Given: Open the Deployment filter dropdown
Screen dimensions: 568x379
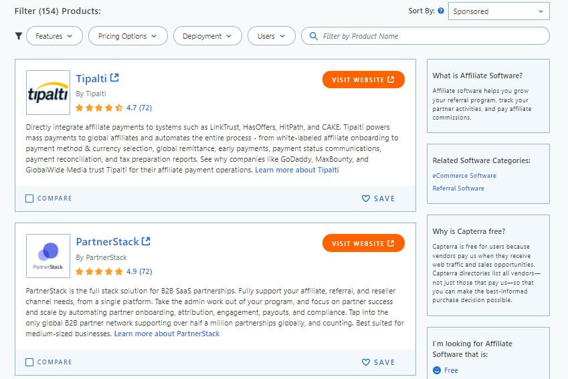Looking at the screenshot, I should [x=207, y=36].
